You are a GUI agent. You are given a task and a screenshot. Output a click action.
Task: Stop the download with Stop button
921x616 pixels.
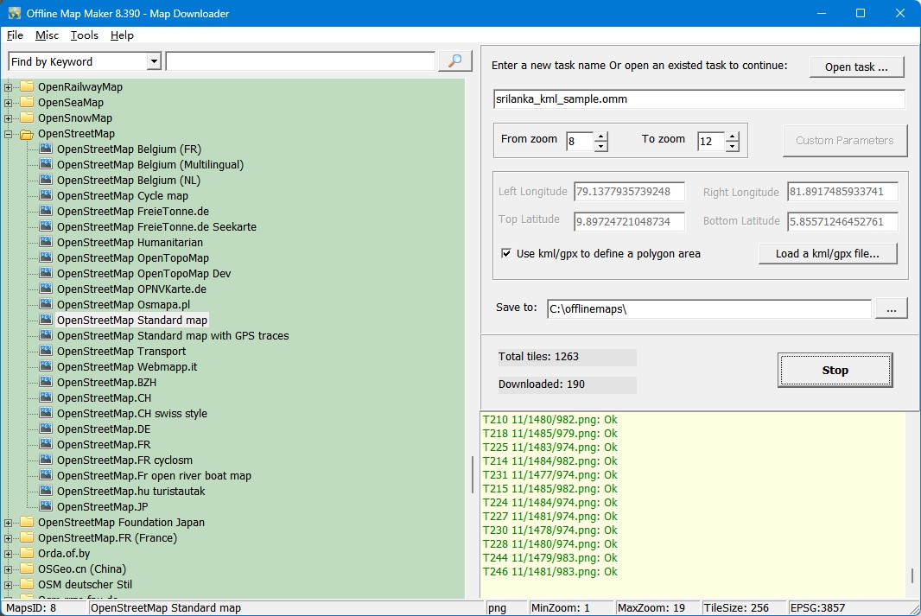tap(835, 370)
